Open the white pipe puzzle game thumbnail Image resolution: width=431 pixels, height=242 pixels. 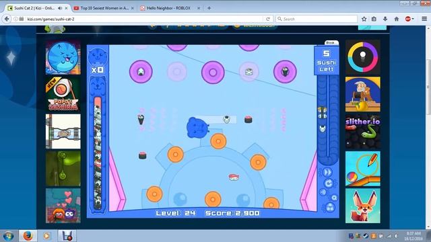pyautogui.click(x=63, y=132)
